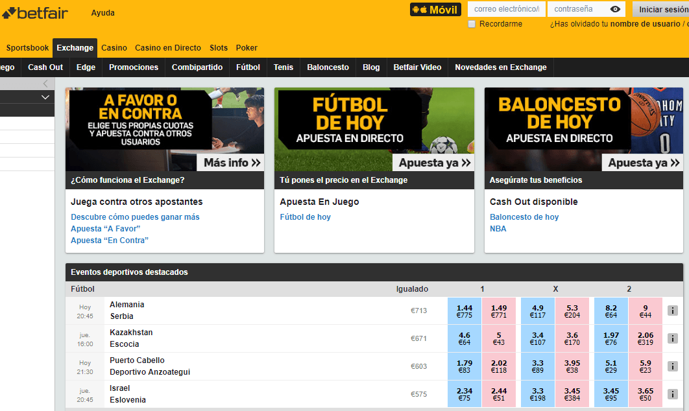Open Fútbol de hoy link
689x411 pixels.
coord(306,217)
